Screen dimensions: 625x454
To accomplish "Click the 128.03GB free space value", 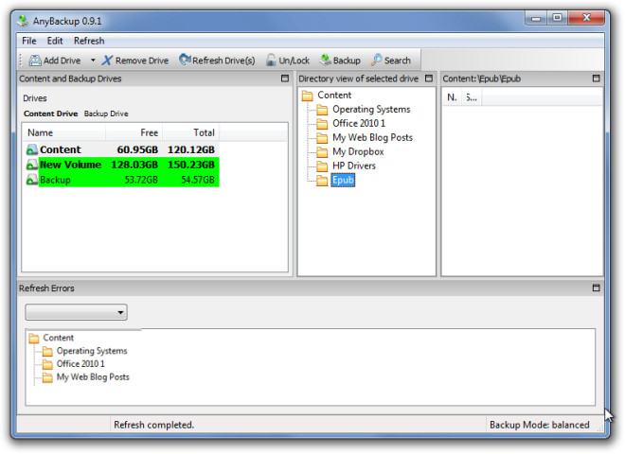I will [x=134, y=165].
